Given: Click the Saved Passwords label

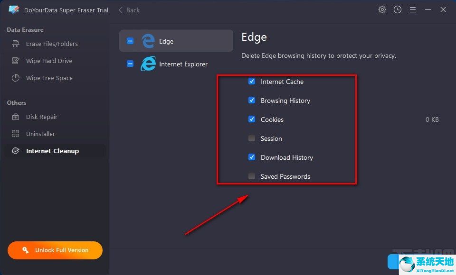Looking at the screenshot, I should 285,176.
